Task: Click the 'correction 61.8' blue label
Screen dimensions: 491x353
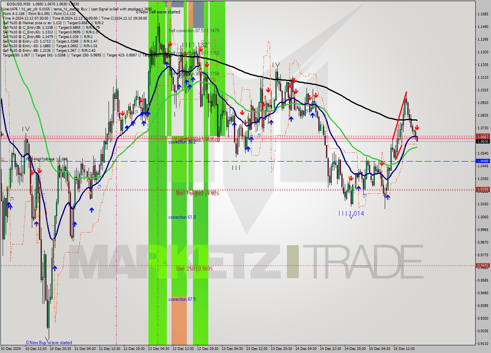Action: [x=182, y=217]
